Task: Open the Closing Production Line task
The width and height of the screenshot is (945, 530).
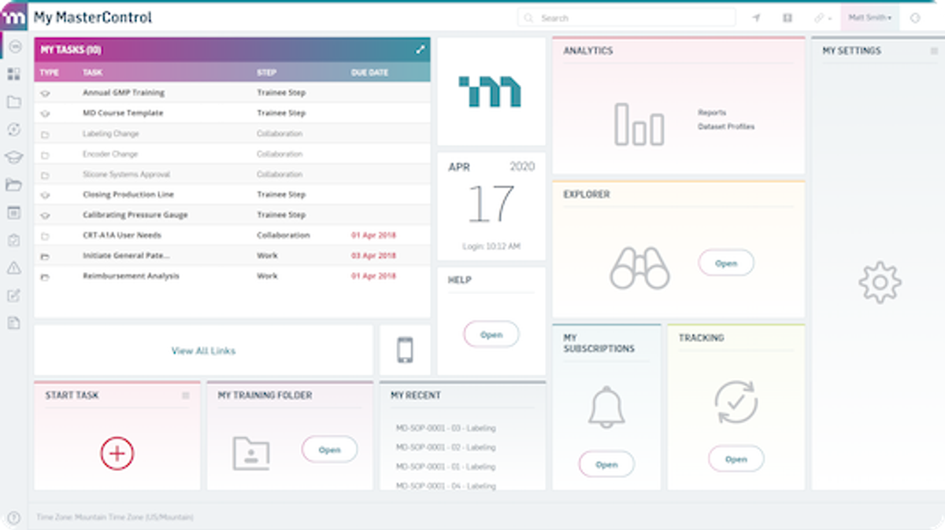Action: [x=128, y=194]
